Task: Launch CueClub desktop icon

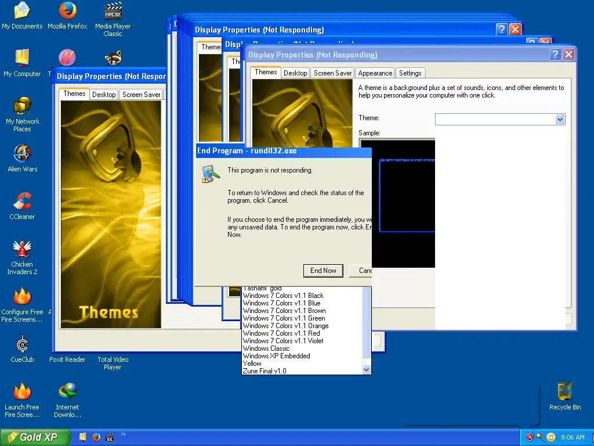Action: pyautogui.click(x=22, y=349)
